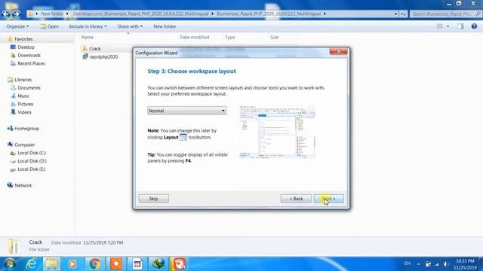Image resolution: width=483 pixels, height=271 pixels.
Task: Click the address bar refresh button
Action: click(x=403, y=14)
